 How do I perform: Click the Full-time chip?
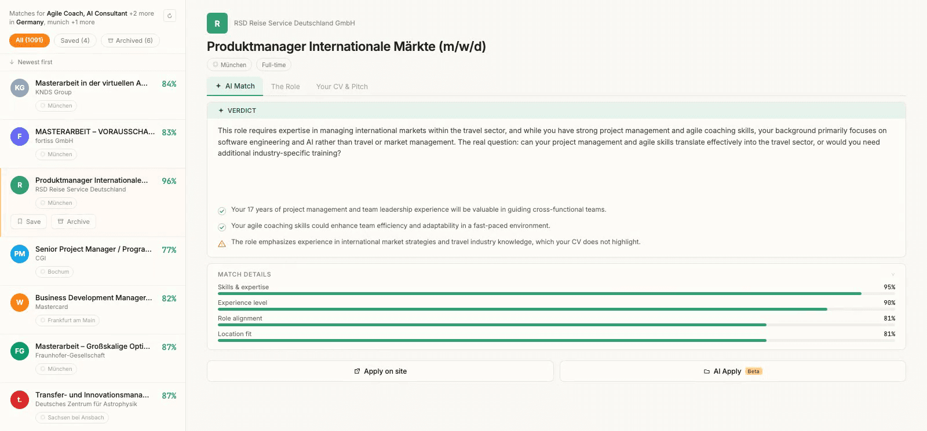coord(274,65)
